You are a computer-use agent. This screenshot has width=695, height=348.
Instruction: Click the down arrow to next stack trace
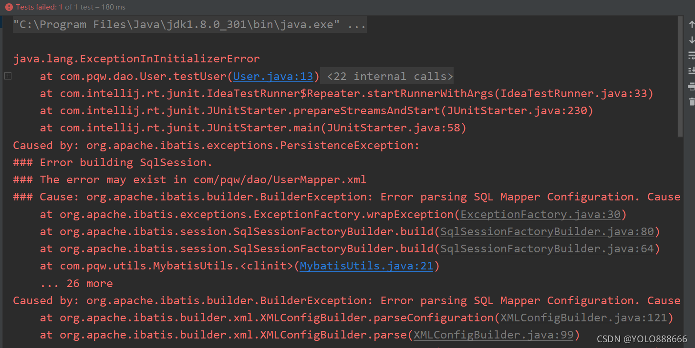click(691, 40)
